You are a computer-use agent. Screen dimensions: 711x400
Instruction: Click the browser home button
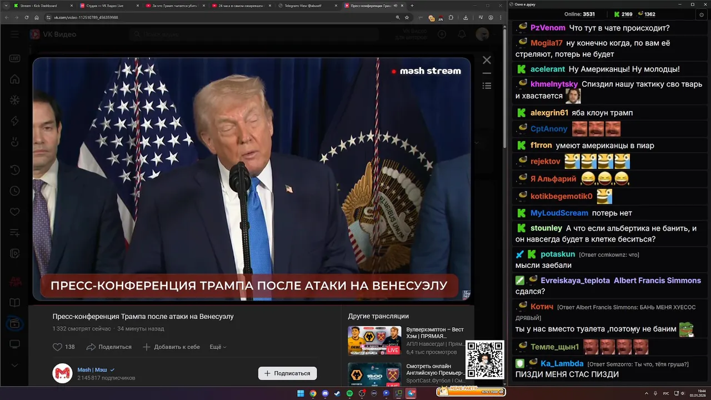(37, 17)
